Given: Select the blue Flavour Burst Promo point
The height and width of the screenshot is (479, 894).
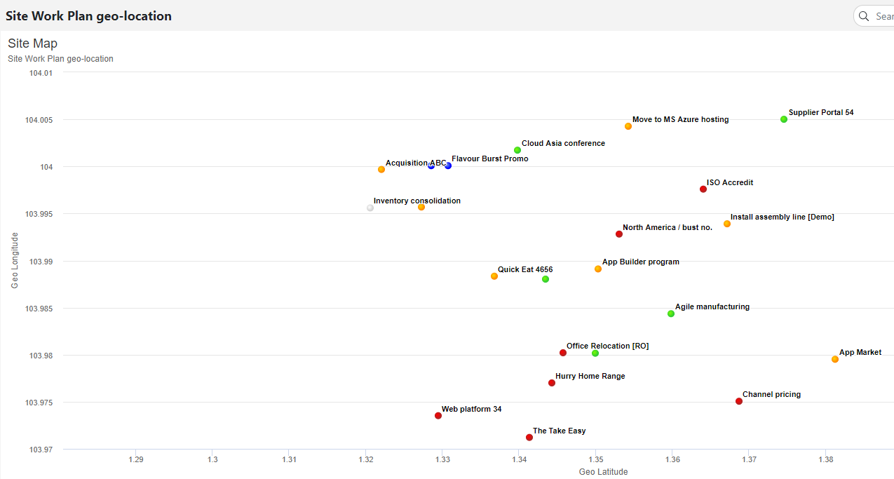Looking at the screenshot, I should coord(448,166).
